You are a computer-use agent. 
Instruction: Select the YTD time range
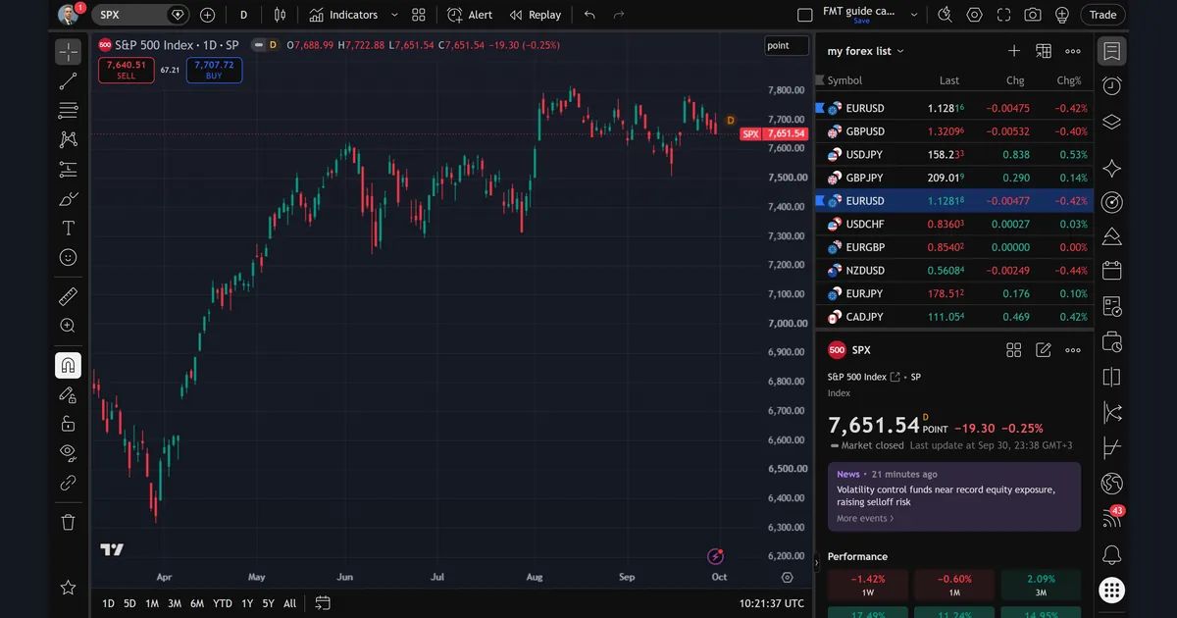pos(223,603)
